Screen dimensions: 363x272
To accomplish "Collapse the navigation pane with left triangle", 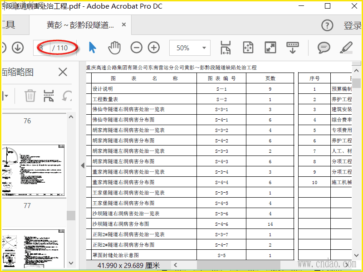I will 83,165.
